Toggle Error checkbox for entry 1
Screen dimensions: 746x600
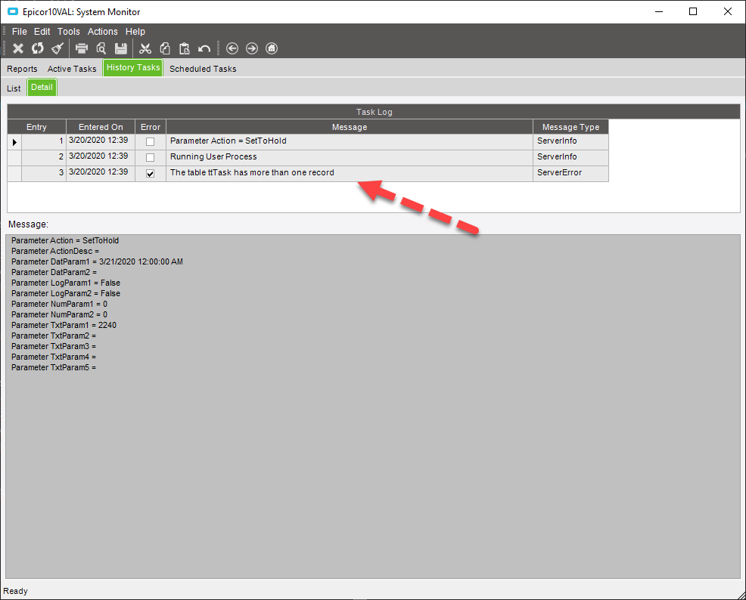point(150,141)
